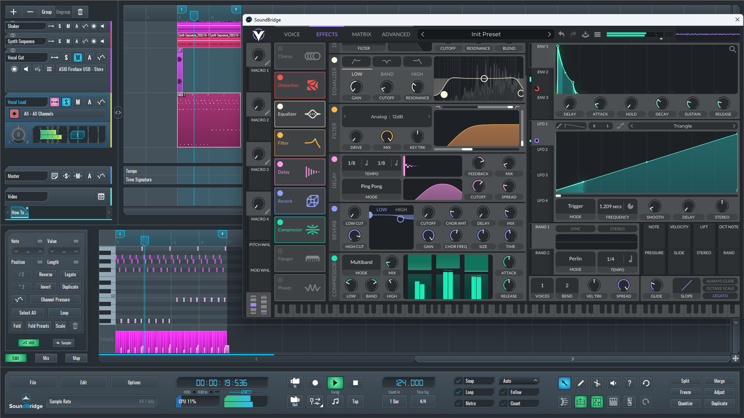This screenshot has height=418, width=744.
Task: Open the Analog : 12dB filter type selector
Action: 387,116
